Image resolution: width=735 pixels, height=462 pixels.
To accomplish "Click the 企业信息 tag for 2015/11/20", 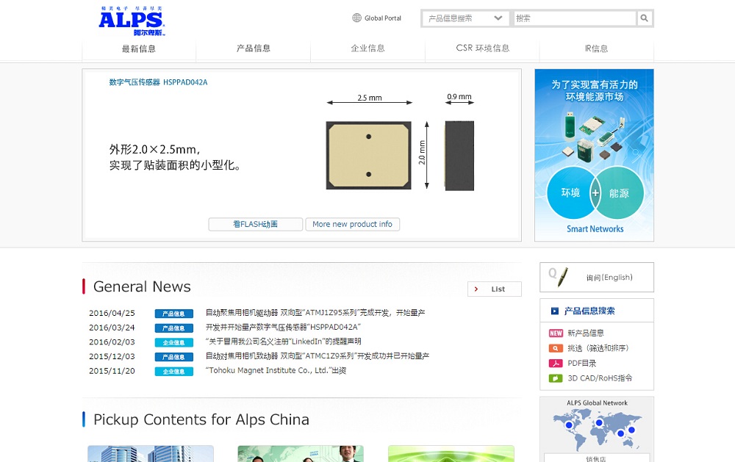I will coord(174,372).
